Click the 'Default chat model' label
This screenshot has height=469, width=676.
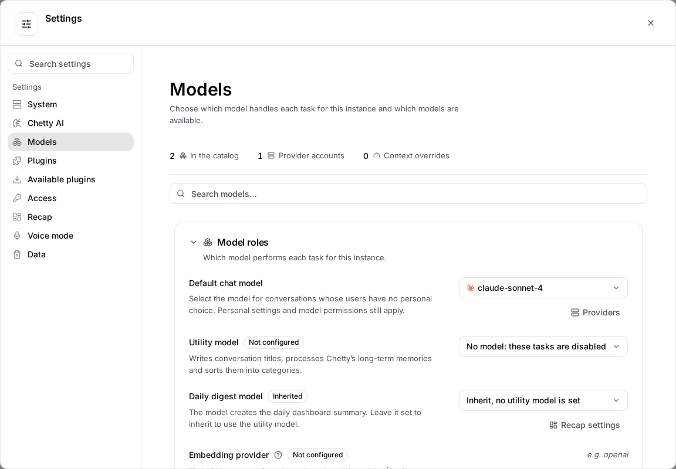(x=225, y=283)
